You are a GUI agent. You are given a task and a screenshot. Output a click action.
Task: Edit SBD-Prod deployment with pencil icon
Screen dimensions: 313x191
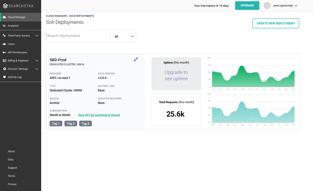pos(136,60)
